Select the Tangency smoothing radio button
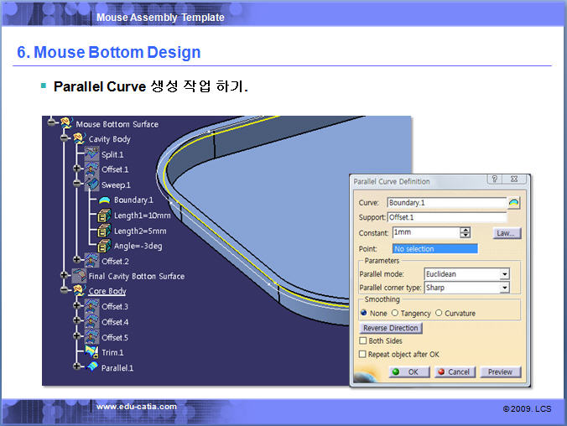The height and width of the screenshot is (426, 567). click(x=395, y=314)
